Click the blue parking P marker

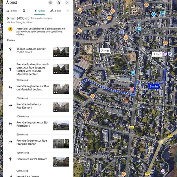[170, 54]
